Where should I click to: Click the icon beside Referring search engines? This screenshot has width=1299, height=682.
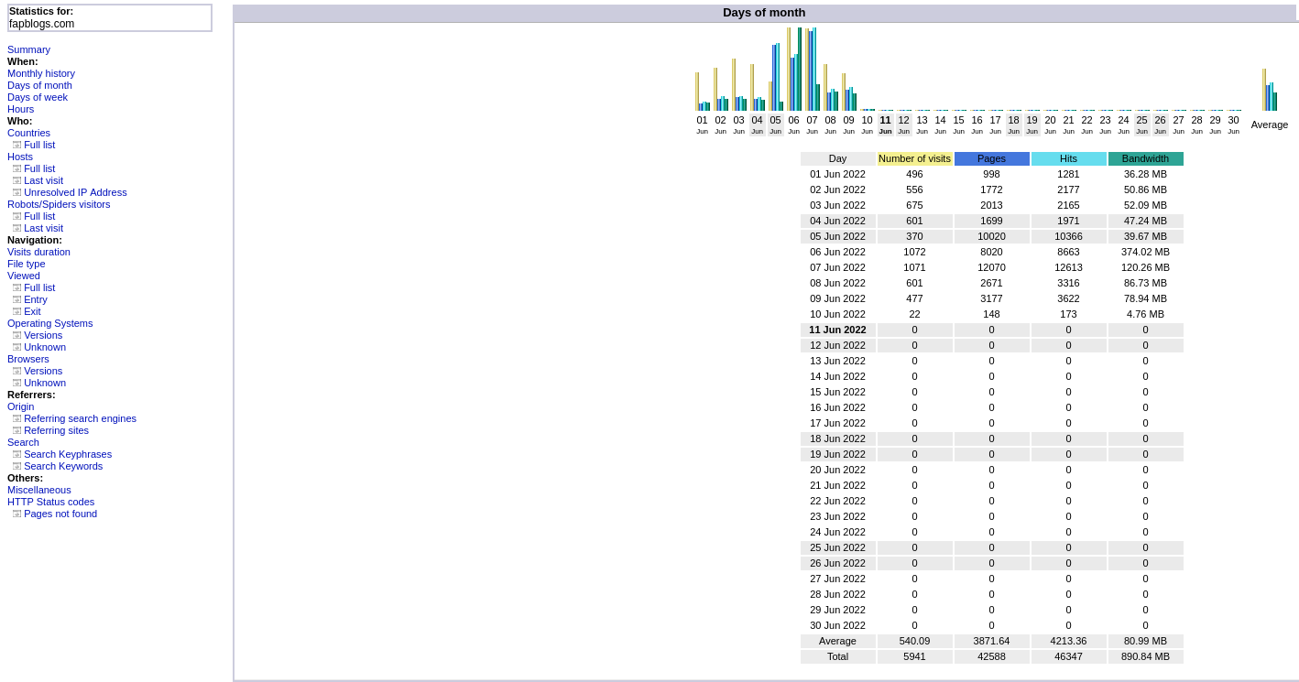coord(16,418)
